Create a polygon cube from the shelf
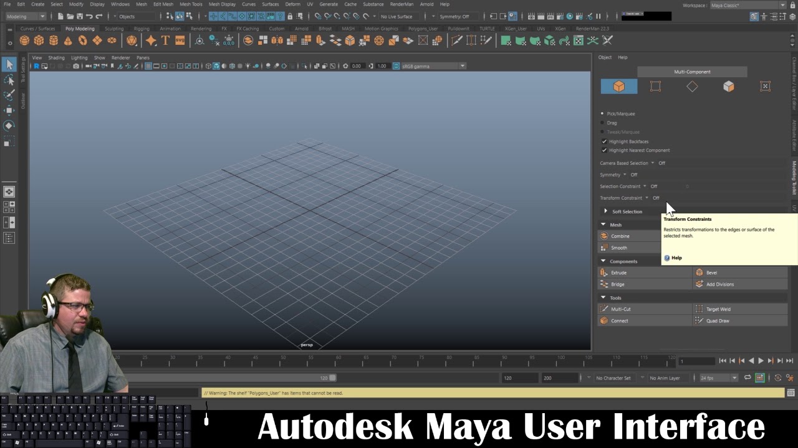 coord(39,40)
